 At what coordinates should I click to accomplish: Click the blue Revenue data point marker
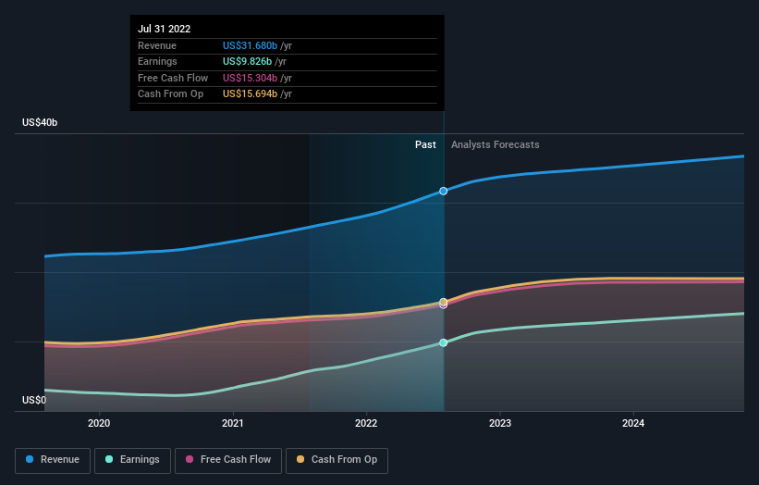444,191
